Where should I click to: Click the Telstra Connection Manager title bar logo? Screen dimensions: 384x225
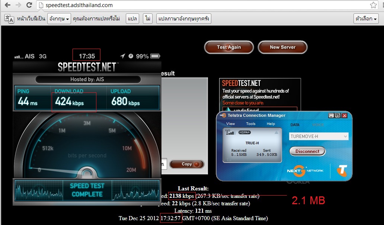(x=223, y=115)
